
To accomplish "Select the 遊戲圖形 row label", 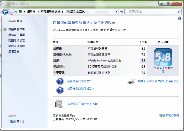I will tap(59, 67).
